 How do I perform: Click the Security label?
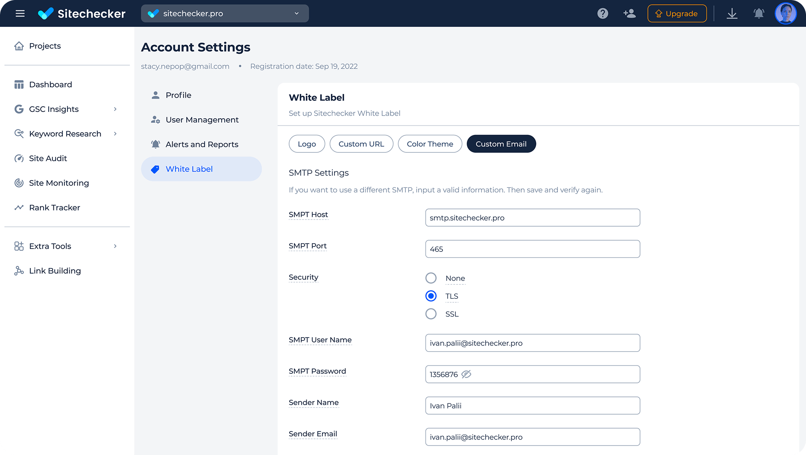303,277
